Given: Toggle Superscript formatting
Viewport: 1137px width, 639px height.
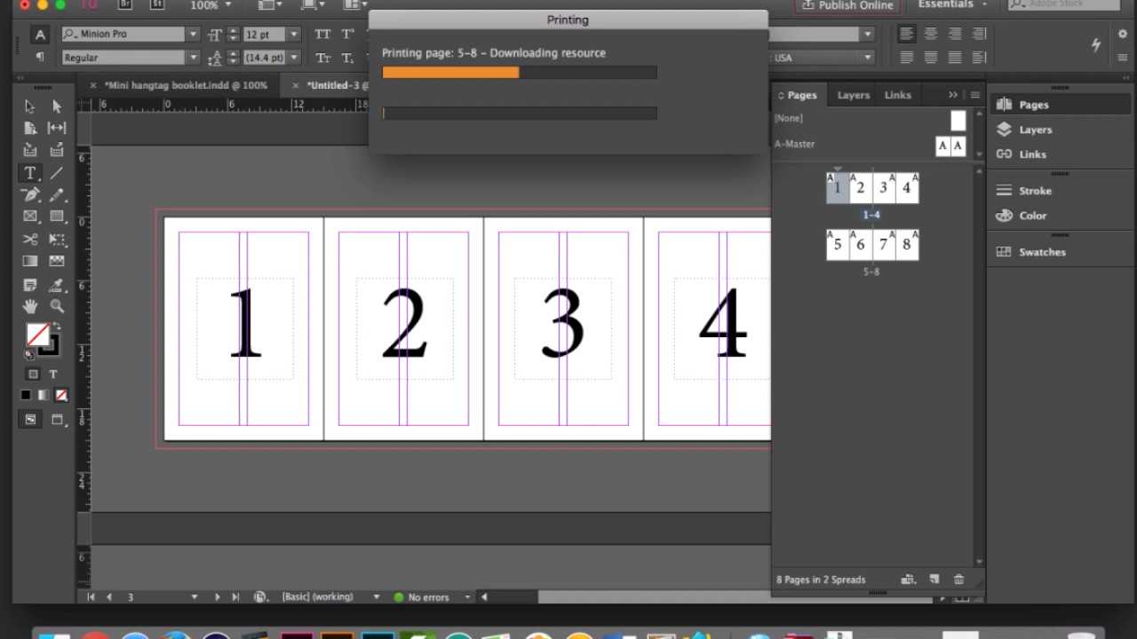Looking at the screenshot, I should tap(348, 35).
